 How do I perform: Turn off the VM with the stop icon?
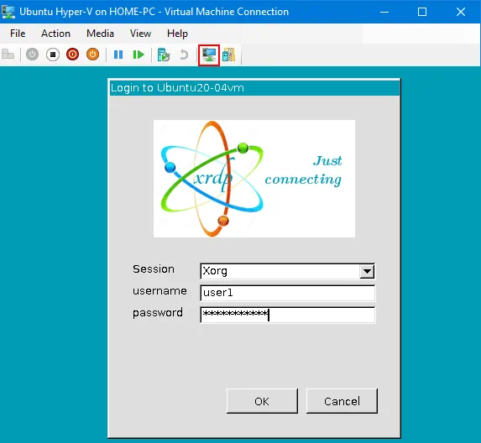[53, 55]
